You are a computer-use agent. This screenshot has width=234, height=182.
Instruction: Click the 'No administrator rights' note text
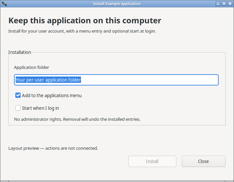[x=77, y=119]
